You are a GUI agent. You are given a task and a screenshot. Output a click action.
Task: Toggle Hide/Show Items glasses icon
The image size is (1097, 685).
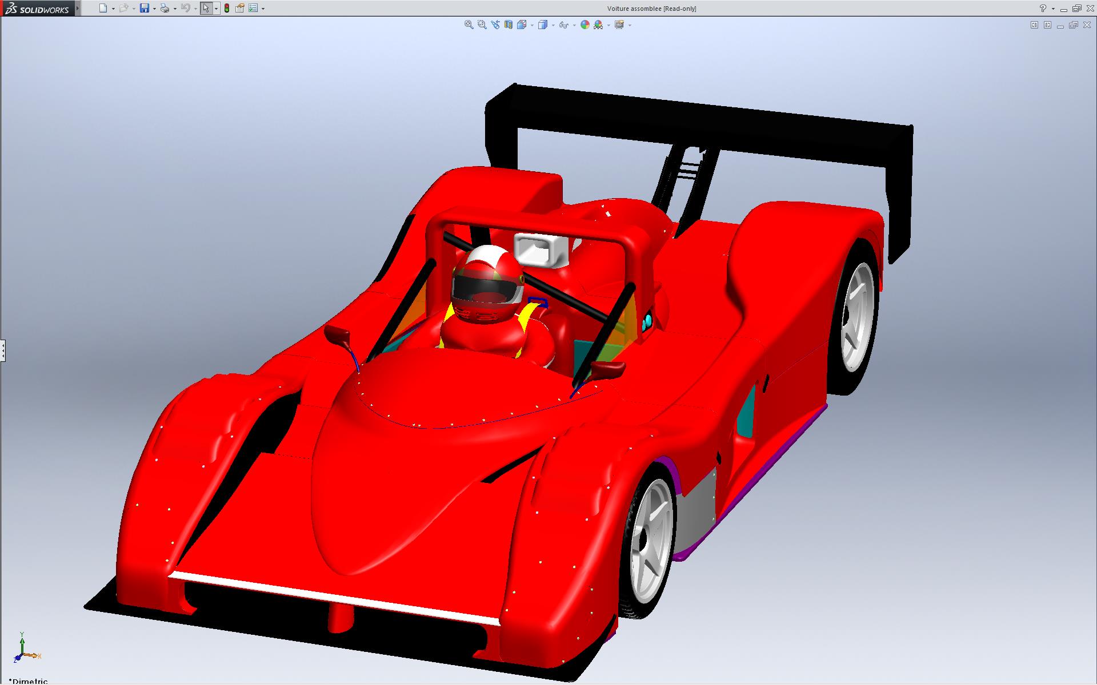pyautogui.click(x=563, y=25)
